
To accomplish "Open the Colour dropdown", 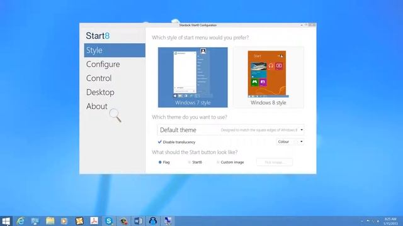I will point(290,142).
